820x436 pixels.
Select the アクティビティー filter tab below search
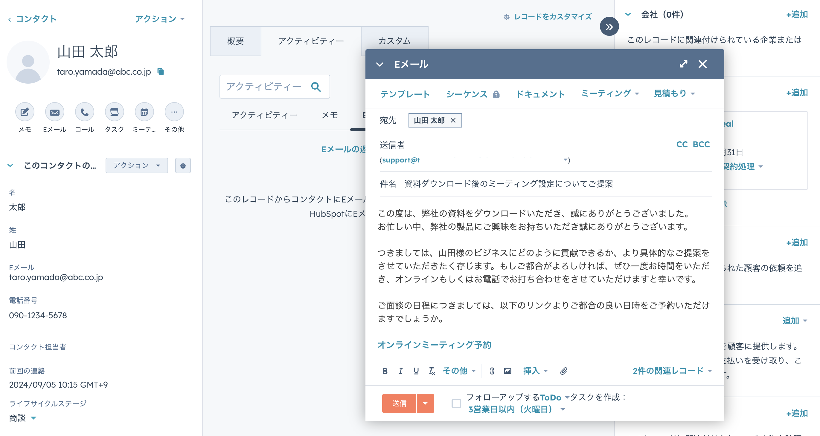(264, 115)
